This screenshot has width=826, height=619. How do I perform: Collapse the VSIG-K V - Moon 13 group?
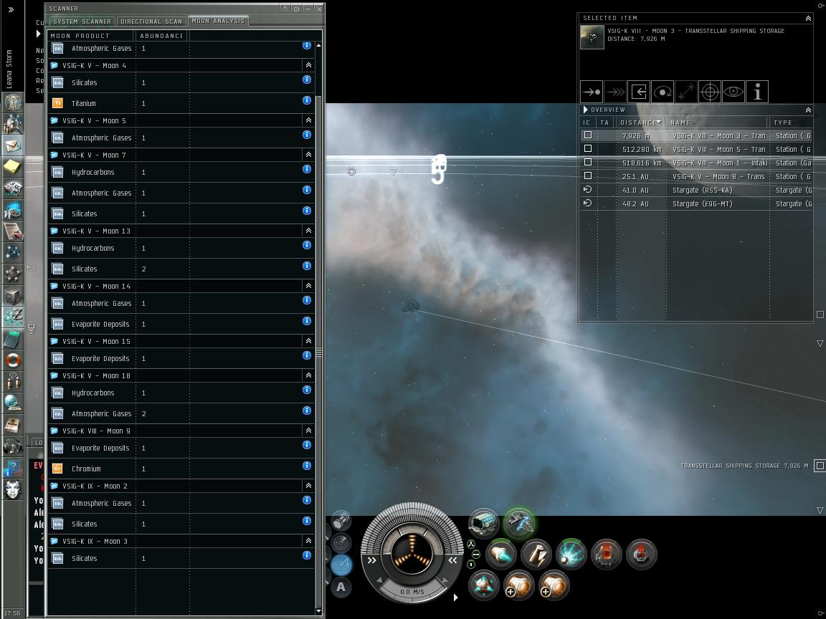tap(309, 231)
